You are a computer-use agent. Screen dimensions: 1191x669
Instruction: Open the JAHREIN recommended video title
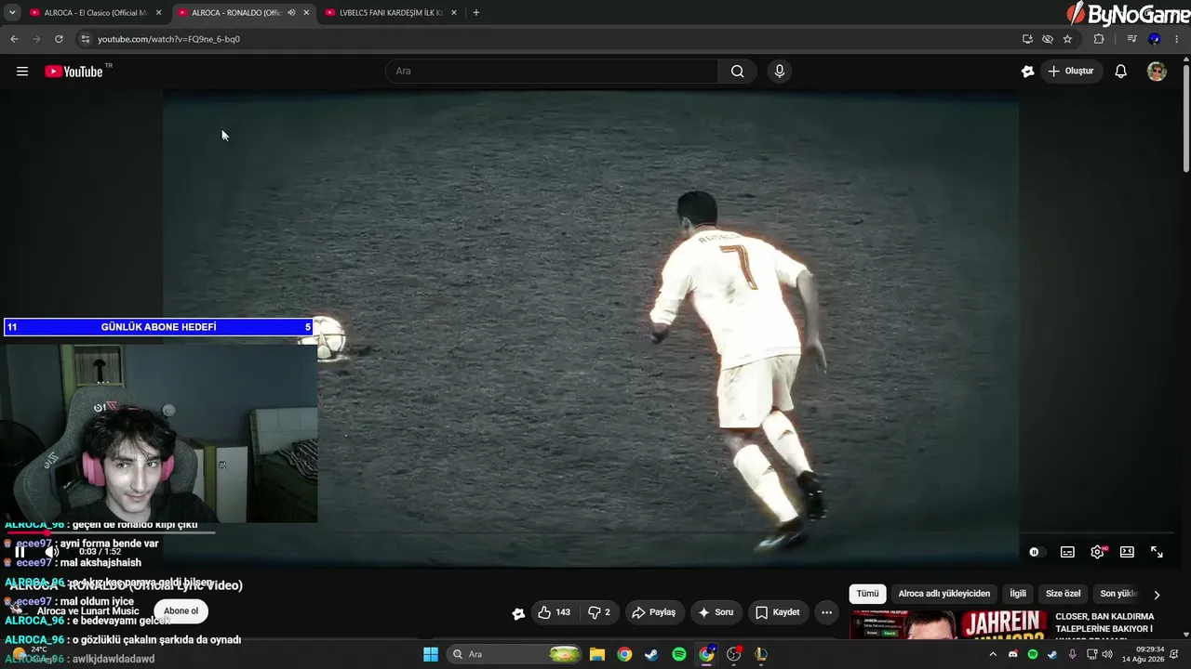point(1104,623)
